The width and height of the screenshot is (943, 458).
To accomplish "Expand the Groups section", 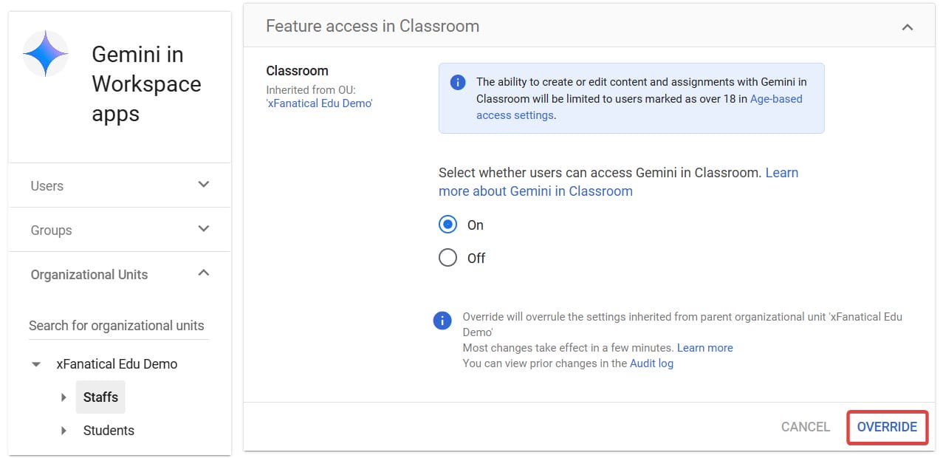I will tap(204, 229).
